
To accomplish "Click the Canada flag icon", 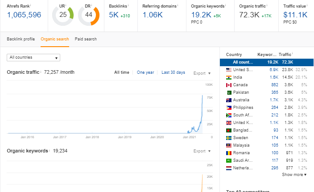I will (229, 85).
